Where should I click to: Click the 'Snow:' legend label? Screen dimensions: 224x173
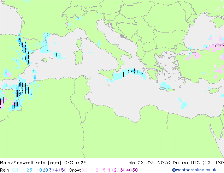point(75,170)
